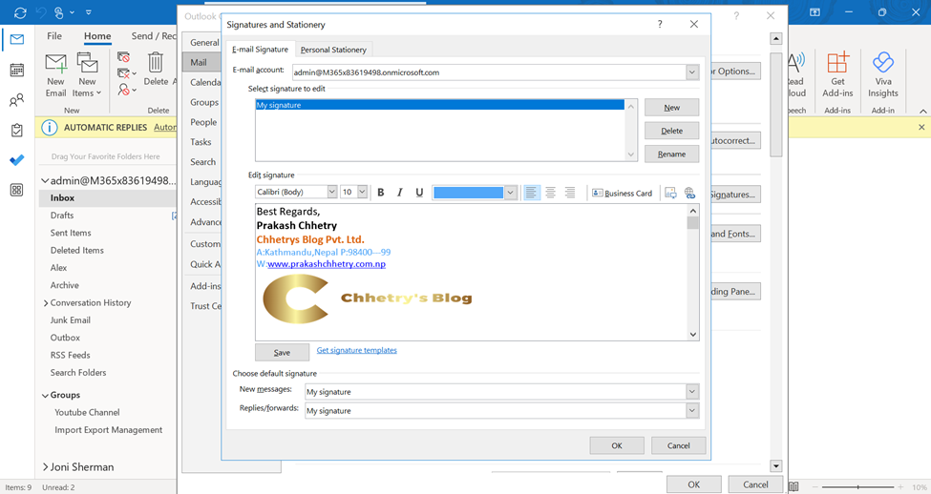Image resolution: width=931 pixels, height=494 pixels.
Task: Expand the Conversation History folder
Action: click(x=46, y=303)
